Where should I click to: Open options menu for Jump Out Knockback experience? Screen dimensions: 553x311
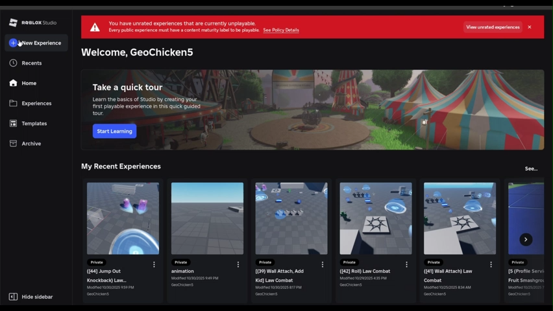point(154,264)
